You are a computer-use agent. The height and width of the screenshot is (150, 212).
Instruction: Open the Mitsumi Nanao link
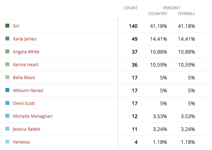pos(28,91)
